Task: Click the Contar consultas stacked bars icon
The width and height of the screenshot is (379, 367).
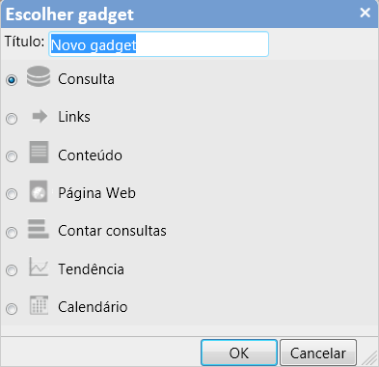Action: [39, 229]
